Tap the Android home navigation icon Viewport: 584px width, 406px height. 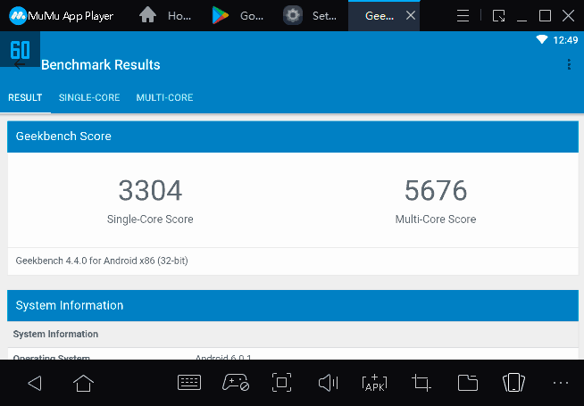[x=83, y=383]
